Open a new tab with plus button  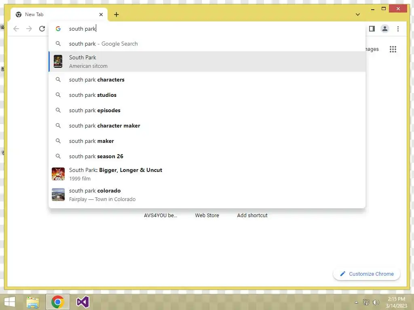[116, 15]
